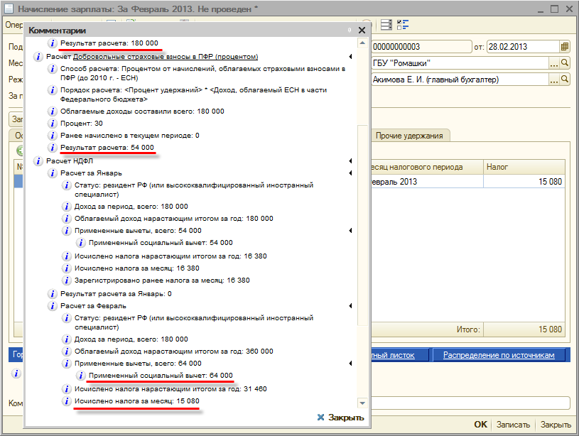Switch to Прочие удержания tab
579x436 pixels.
point(409,136)
